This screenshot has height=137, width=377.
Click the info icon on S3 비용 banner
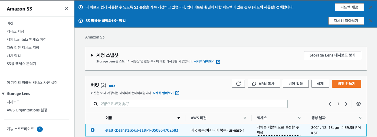[x=80, y=21]
